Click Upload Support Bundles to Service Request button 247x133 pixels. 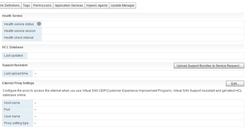[209, 66]
